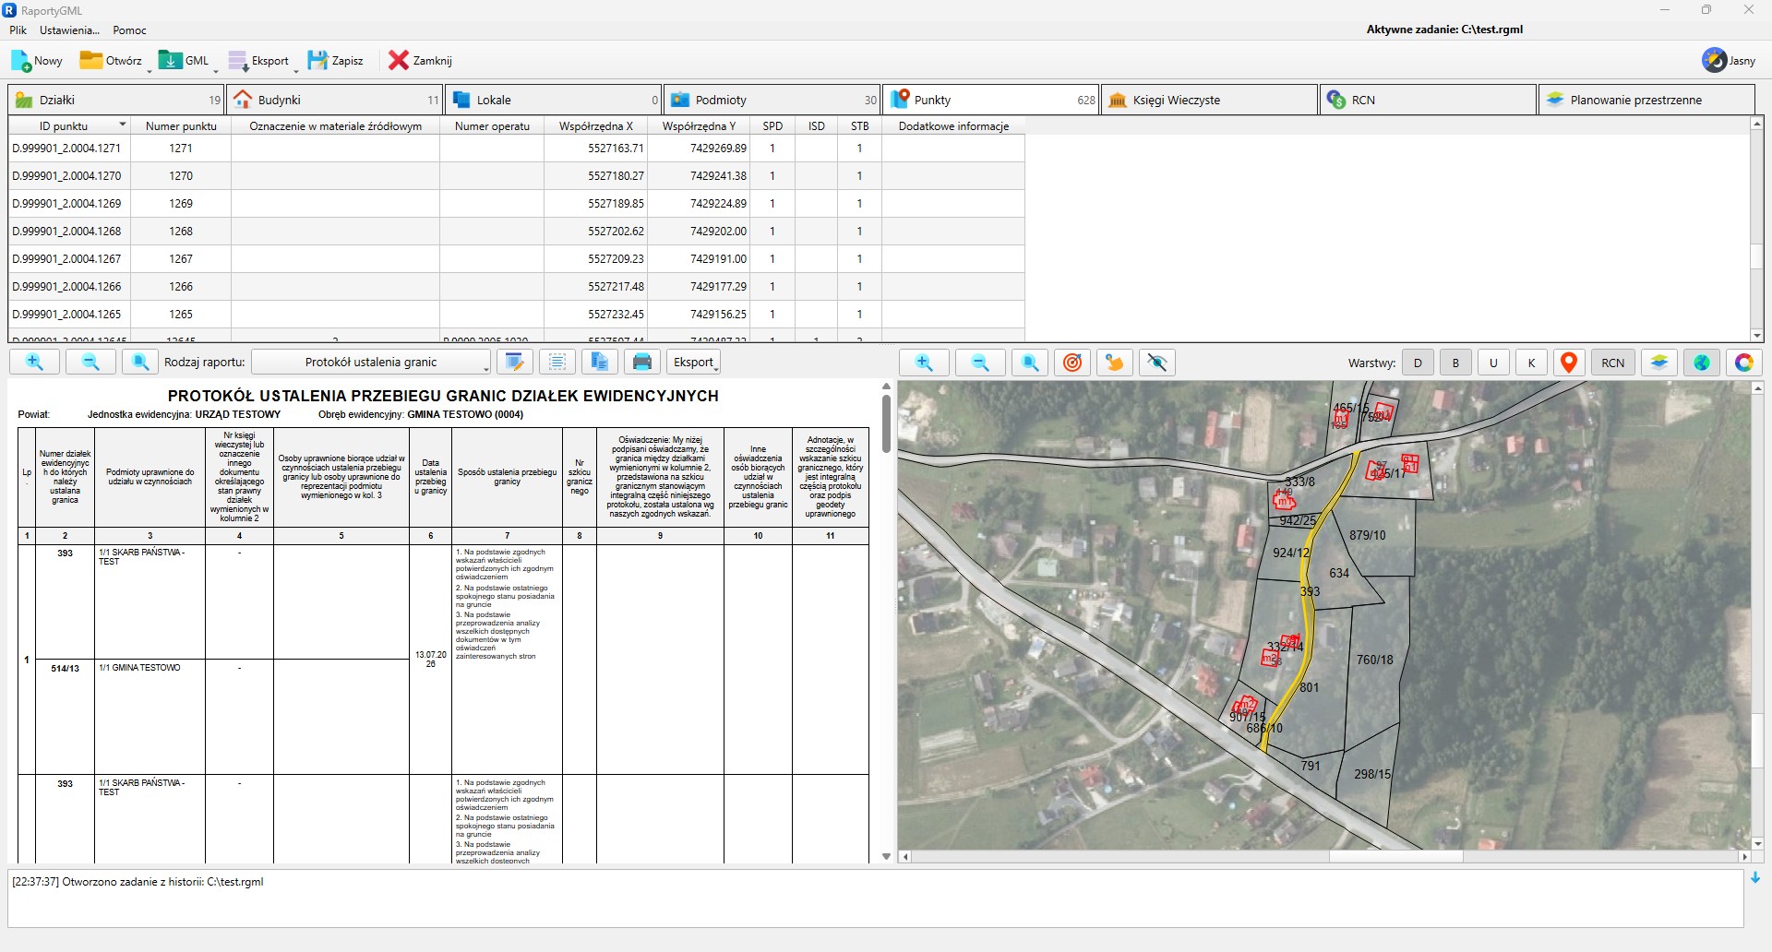1772x952 pixels.
Task: Open the Plik menu
Action: pyautogui.click(x=18, y=30)
